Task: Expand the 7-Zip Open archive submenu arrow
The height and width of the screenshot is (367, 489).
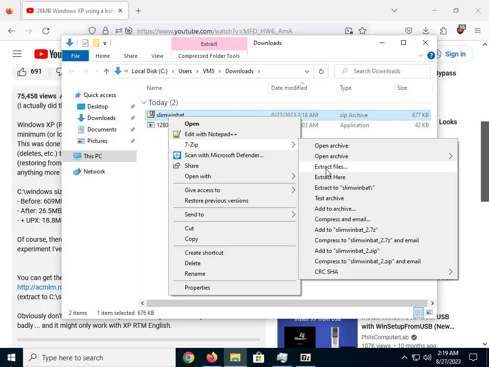Action: point(450,156)
